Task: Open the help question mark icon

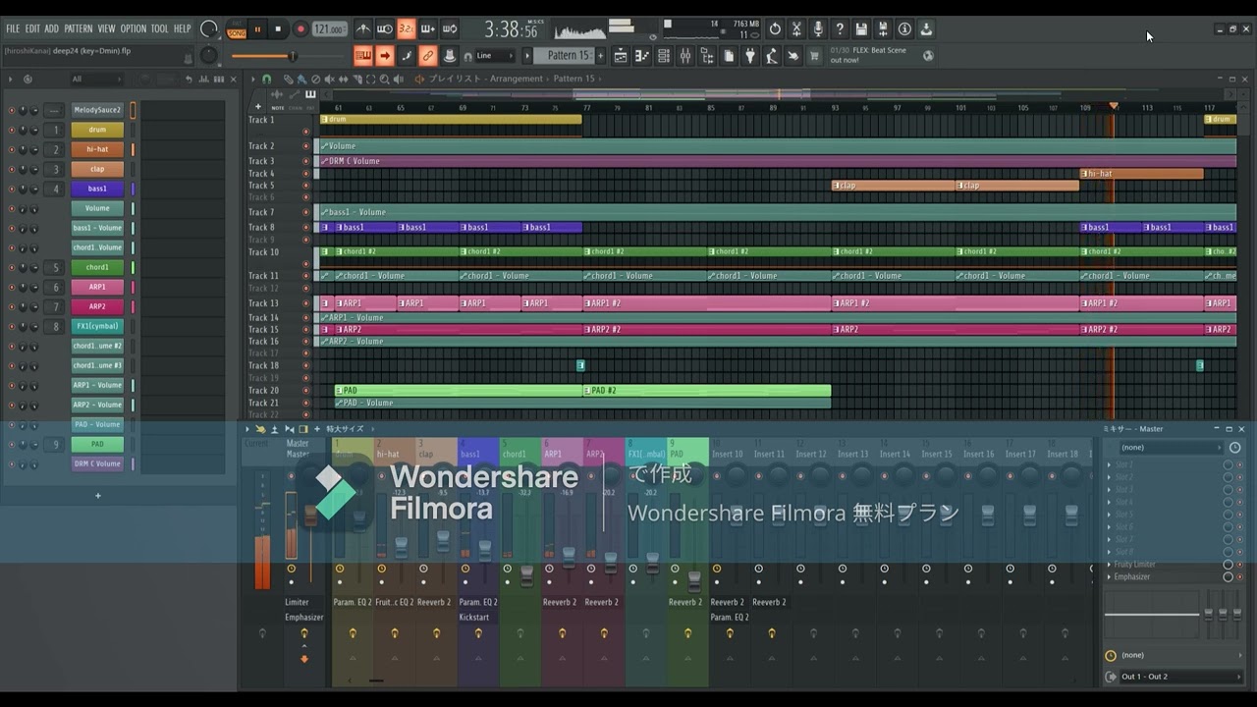Action: click(x=840, y=29)
